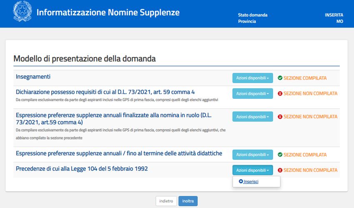Expand Azioni disponibili for Dichiarazione possesso requisiti
Screen dimensions: 354x208
252,93
